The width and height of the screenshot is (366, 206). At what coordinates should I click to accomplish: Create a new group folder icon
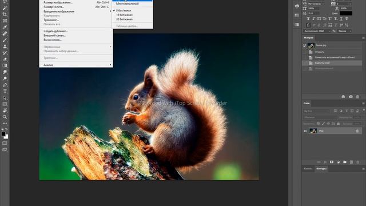pyautogui.click(x=345, y=162)
